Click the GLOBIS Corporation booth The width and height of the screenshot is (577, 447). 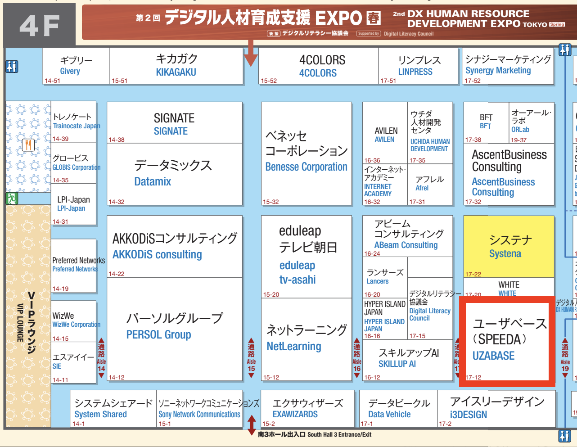click(73, 163)
